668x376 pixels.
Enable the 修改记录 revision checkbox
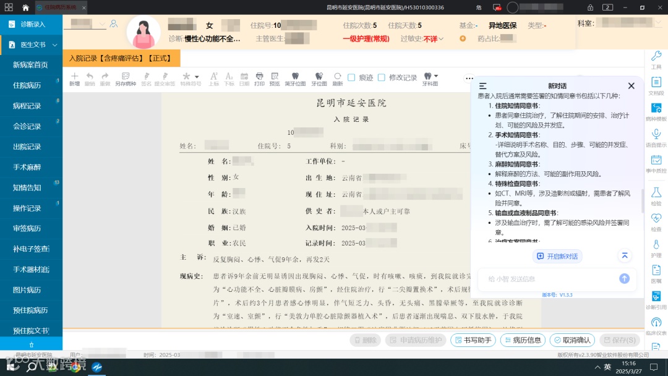pyautogui.click(x=382, y=77)
